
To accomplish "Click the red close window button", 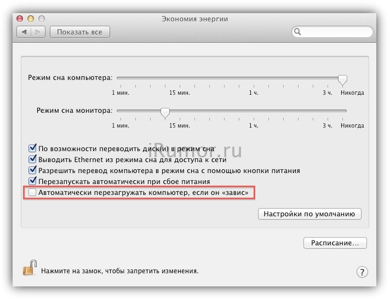I will 20,19.
